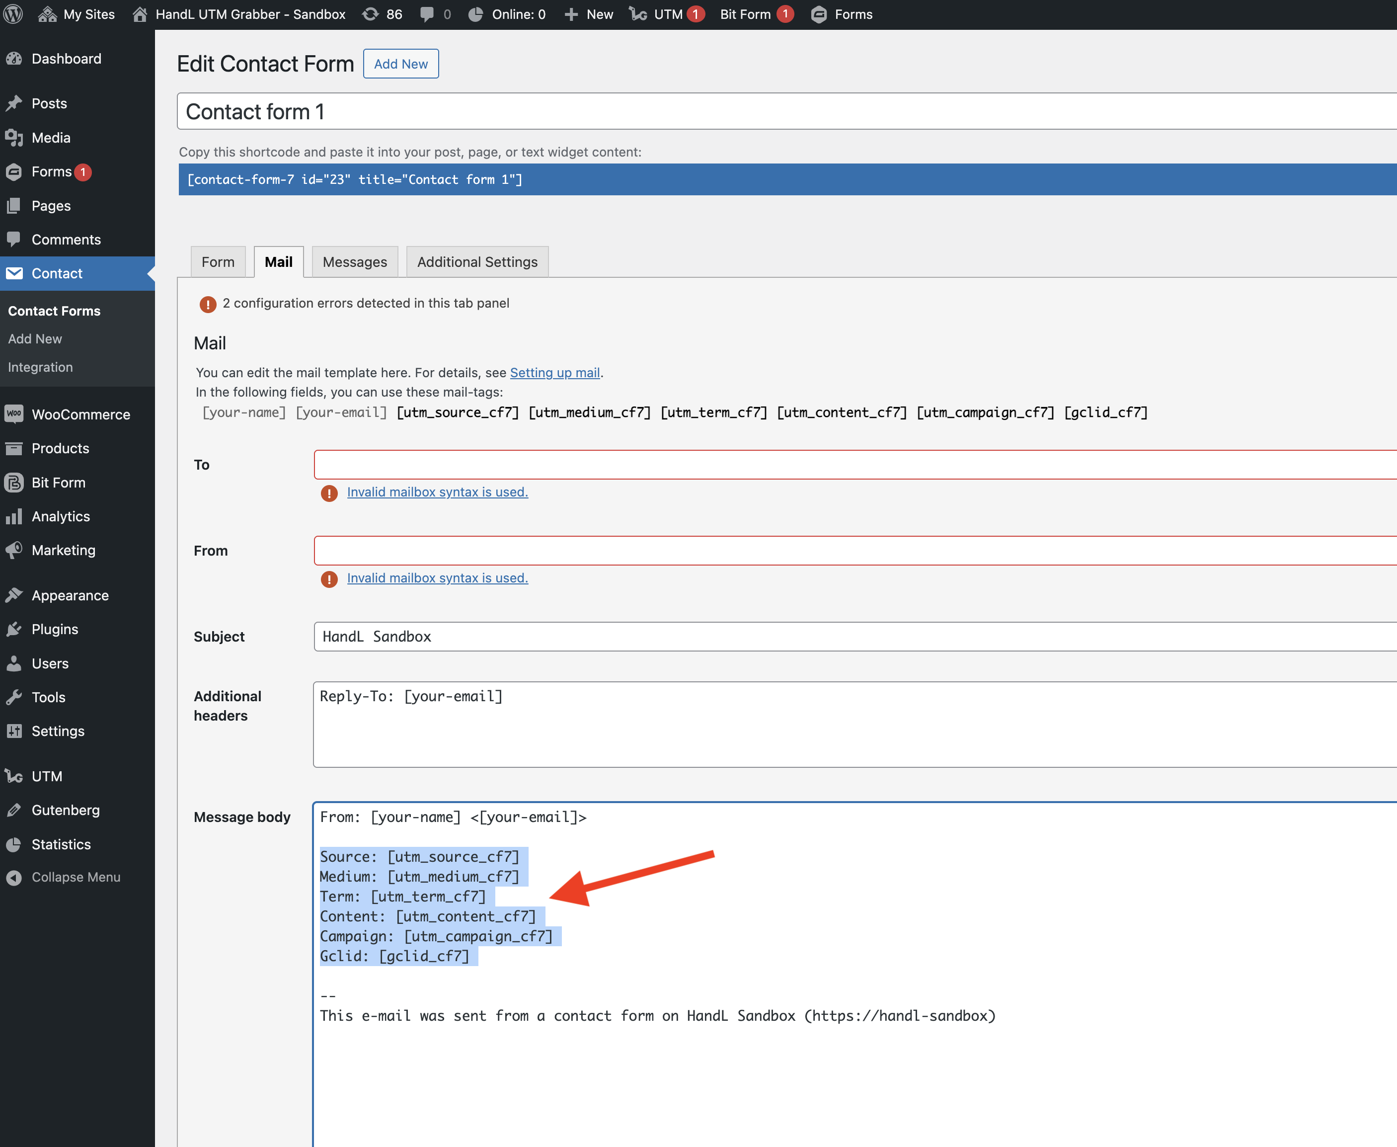This screenshot has height=1147, width=1397.
Task: Click the Bit Form admin bar item
Action: click(756, 14)
